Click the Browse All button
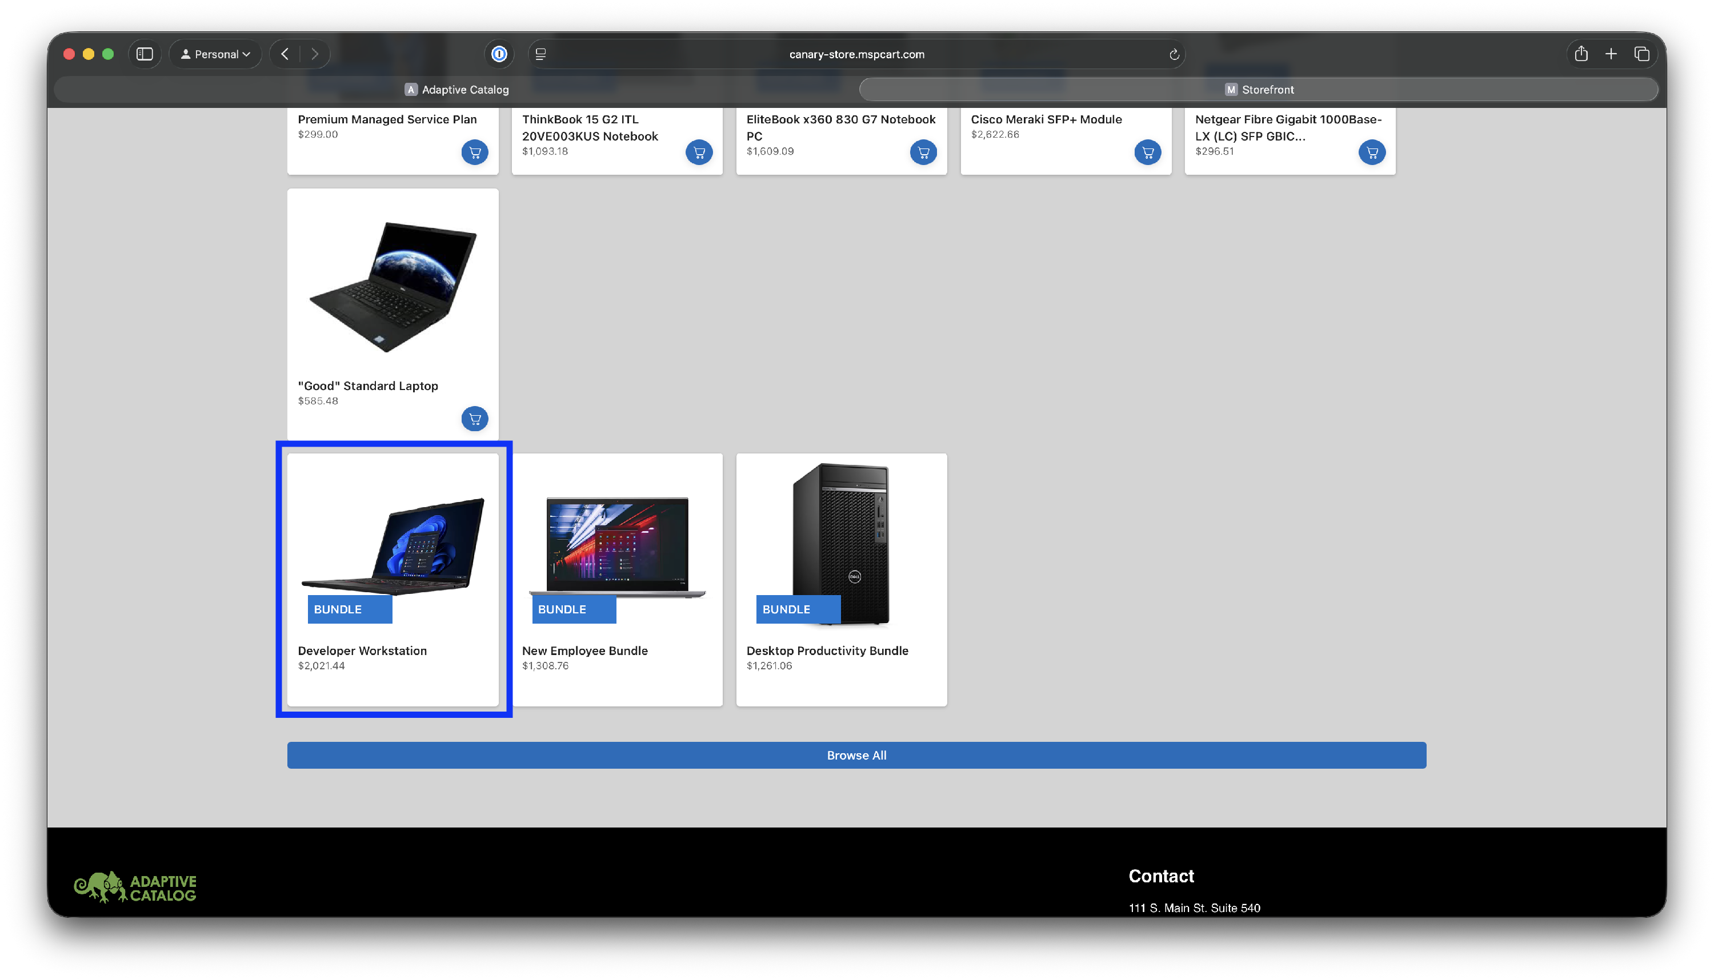This screenshot has width=1714, height=980. pos(856,755)
